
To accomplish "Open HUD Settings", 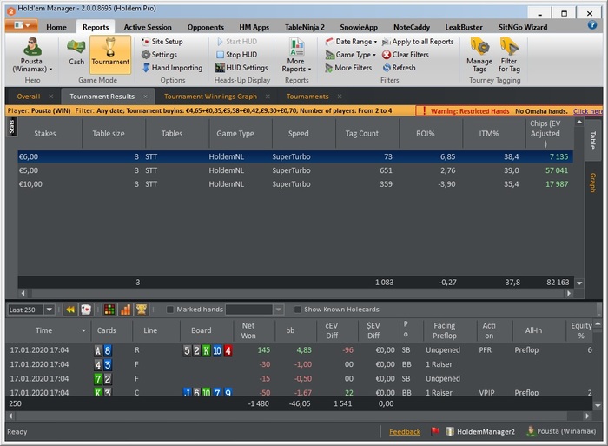I will pos(242,68).
